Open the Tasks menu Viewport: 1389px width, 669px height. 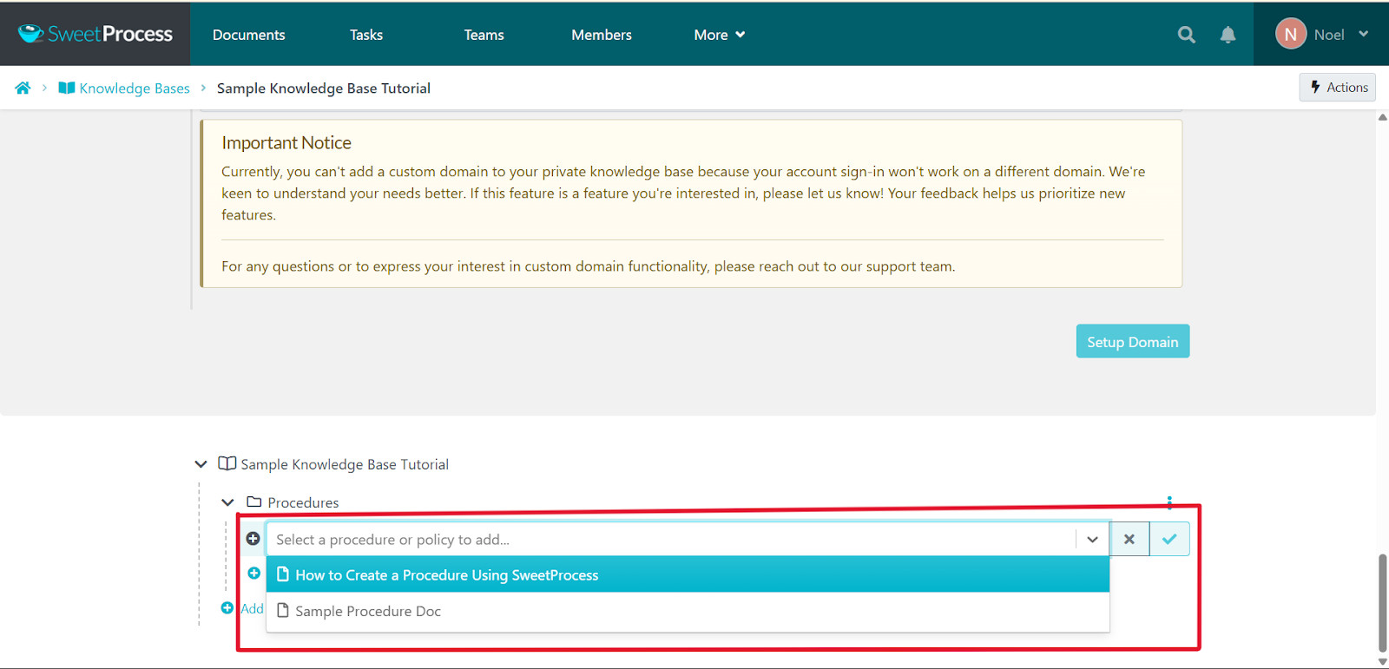(366, 35)
